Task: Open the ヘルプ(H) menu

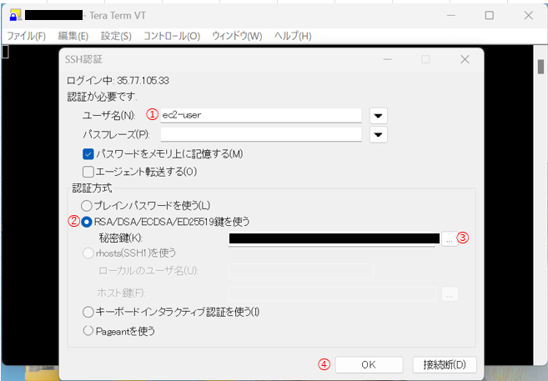Action: coord(293,36)
